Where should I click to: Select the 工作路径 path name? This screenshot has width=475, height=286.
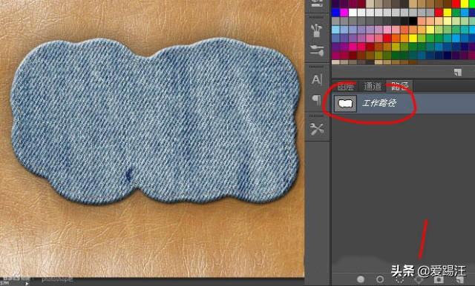(x=379, y=103)
